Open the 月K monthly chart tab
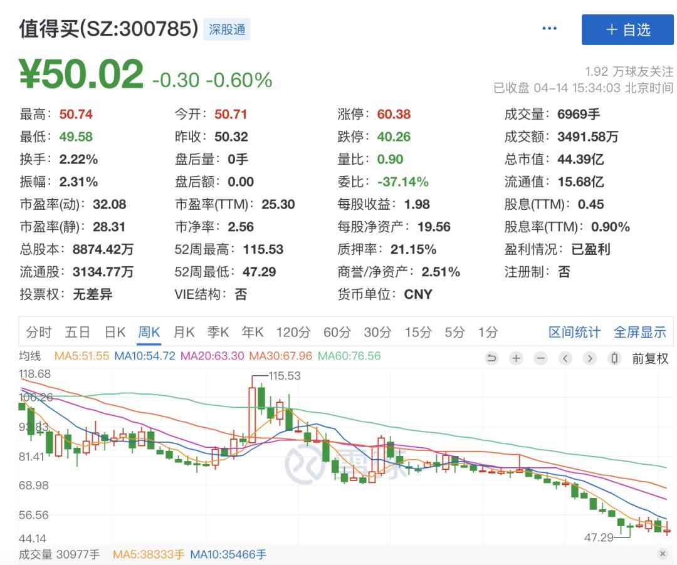 [x=184, y=333]
